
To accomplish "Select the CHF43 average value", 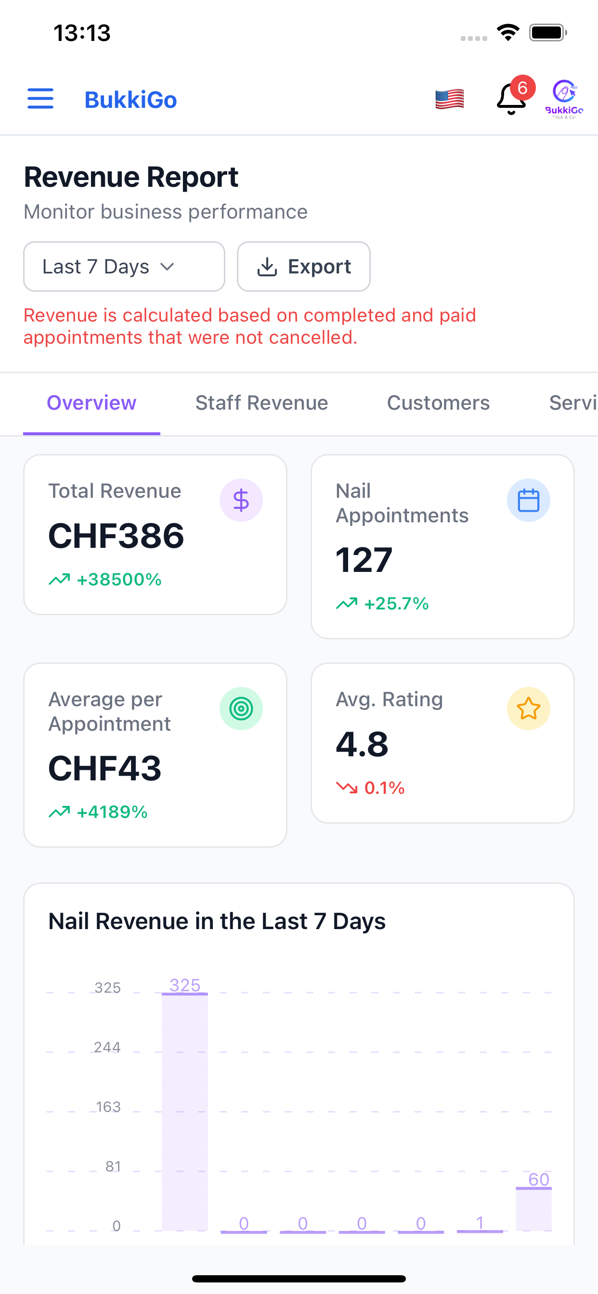I will point(104,768).
